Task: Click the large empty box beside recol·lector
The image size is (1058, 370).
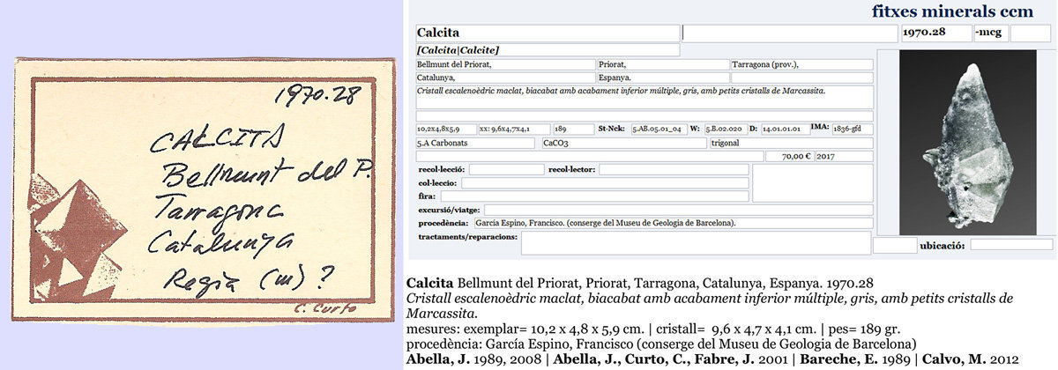Action: [x=812, y=183]
